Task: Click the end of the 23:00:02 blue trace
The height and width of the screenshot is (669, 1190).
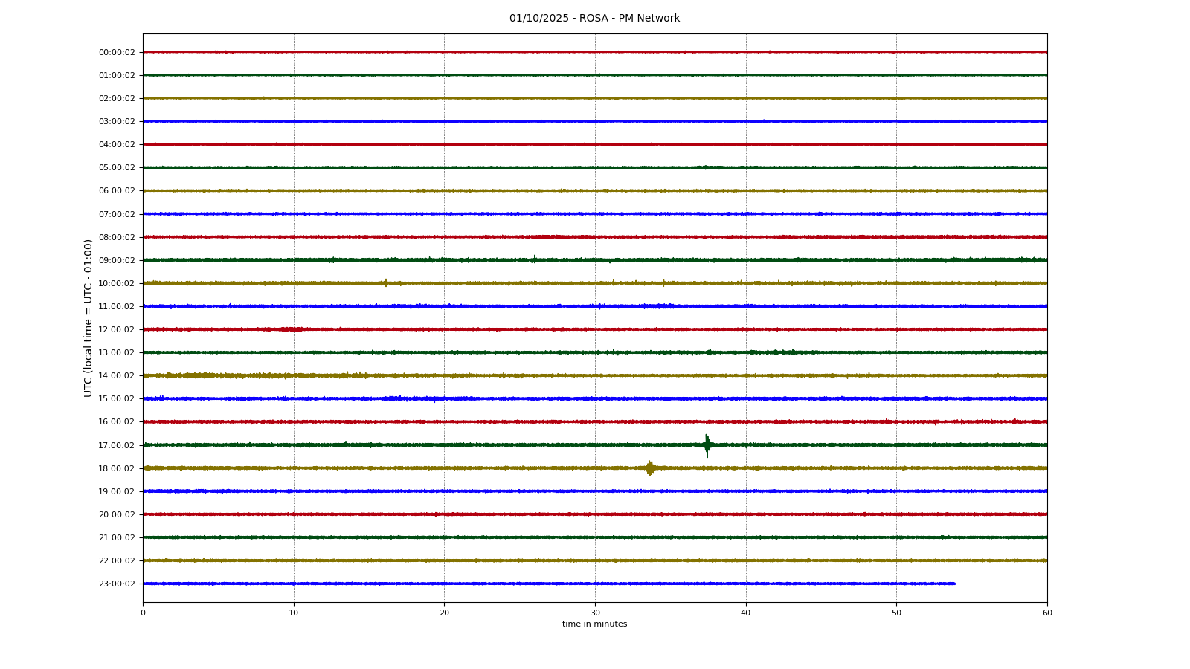Action: point(954,584)
